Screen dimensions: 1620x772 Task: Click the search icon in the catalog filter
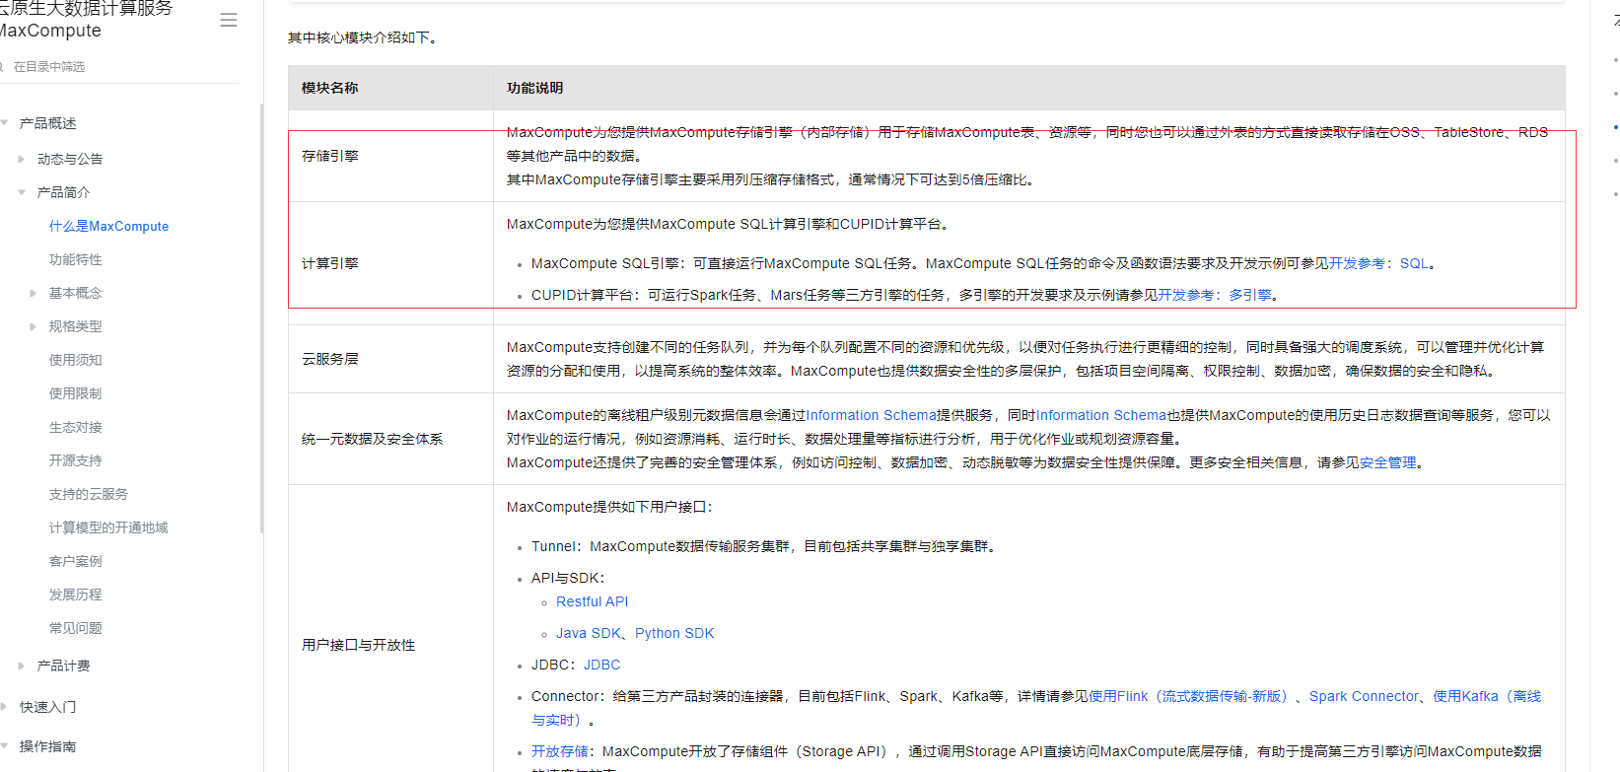[2, 67]
